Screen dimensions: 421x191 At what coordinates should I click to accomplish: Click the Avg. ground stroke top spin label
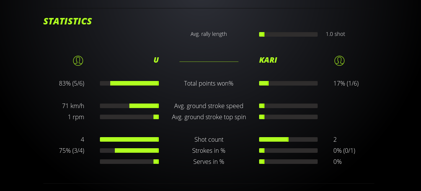pos(209,117)
